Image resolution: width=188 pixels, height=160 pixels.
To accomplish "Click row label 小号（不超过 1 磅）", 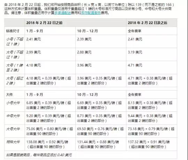I will tap(15, 41).
